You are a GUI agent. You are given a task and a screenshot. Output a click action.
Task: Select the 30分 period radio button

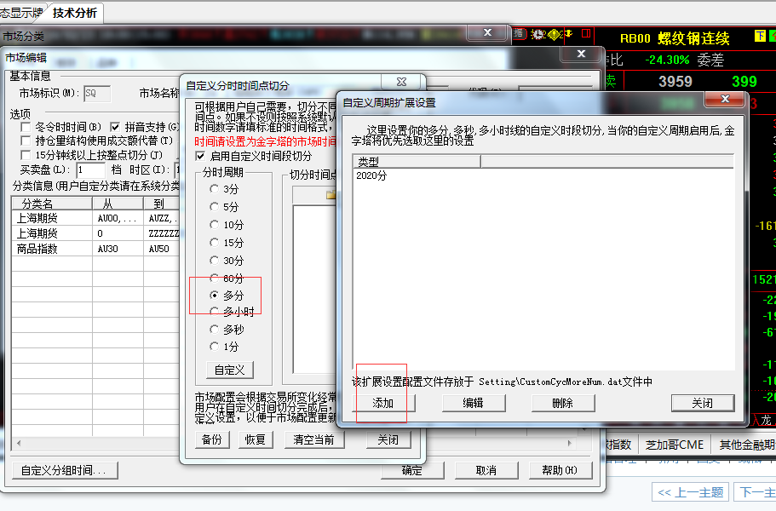(214, 261)
